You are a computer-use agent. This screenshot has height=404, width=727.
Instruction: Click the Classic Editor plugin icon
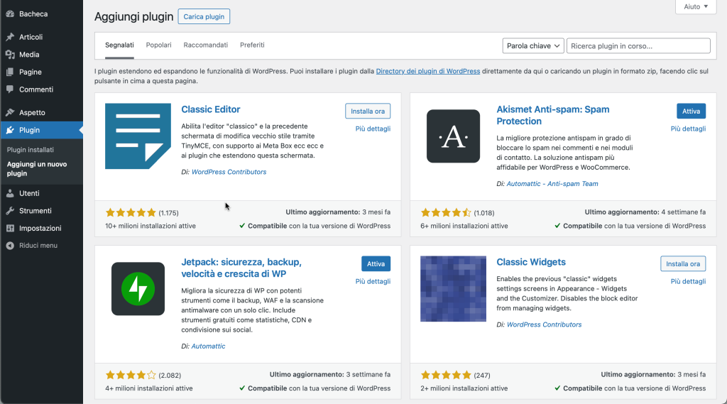pyautogui.click(x=138, y=136)
